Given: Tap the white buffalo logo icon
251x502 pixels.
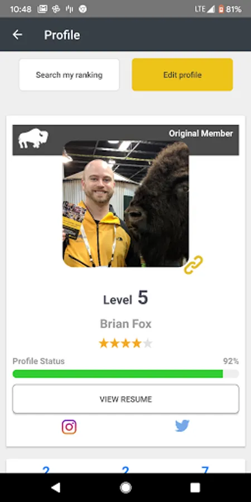Looking at the screenshot, I should click(33, 138).
